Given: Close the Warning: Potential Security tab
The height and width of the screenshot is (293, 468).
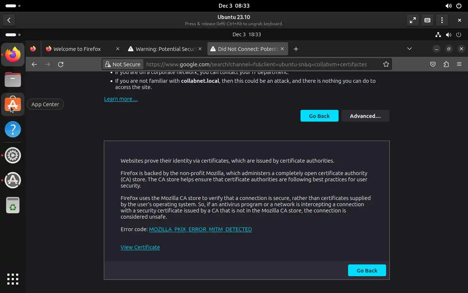Looking at the screenshot, I should click(x=200, y=49).
